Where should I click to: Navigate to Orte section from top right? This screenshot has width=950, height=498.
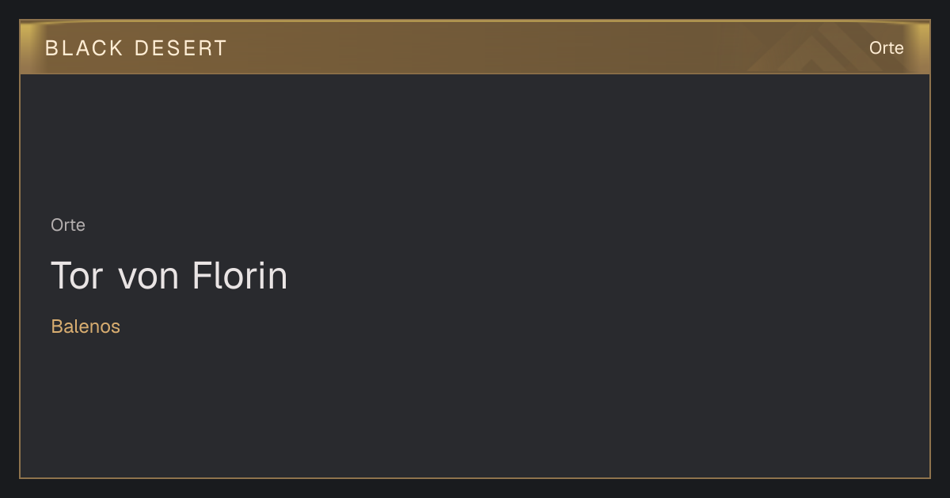(886, 48)
